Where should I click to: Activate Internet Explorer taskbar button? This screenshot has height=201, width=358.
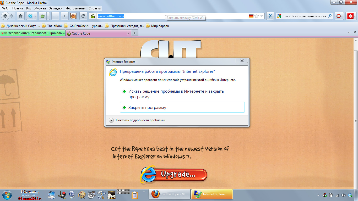[212, 194]
